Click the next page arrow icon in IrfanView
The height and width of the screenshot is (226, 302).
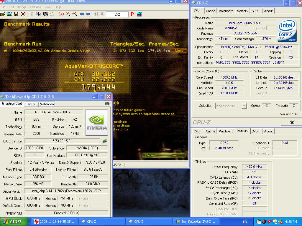pyautogui.click(x=102, y=14)
